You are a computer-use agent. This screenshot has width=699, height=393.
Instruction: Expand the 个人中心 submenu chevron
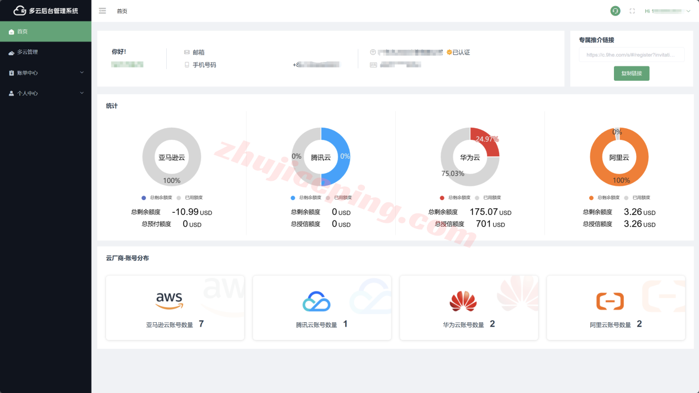[82, 93]
